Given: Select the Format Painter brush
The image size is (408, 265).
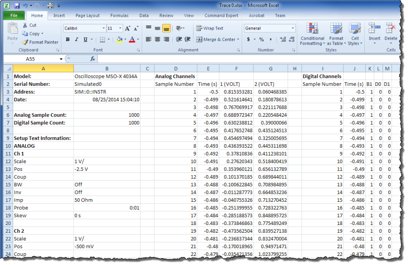Looking at the screenshot, I should coord(25,42).
